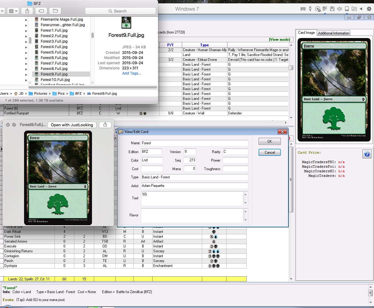
Task: Click Open with JustLooking button
Action: tap(72, 125)
